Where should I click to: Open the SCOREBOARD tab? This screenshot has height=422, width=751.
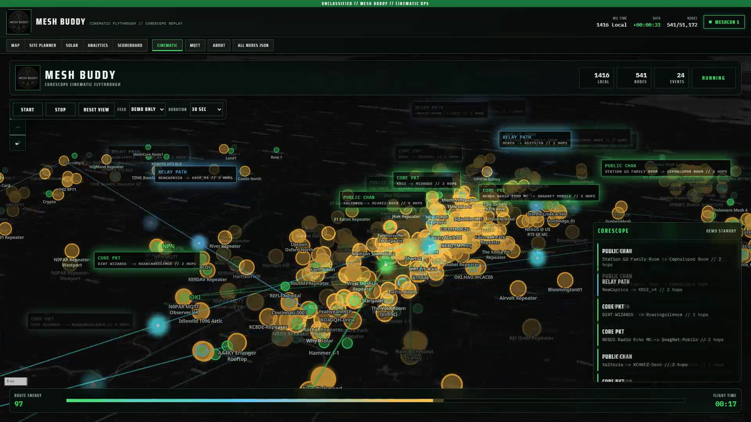(130, 45)
